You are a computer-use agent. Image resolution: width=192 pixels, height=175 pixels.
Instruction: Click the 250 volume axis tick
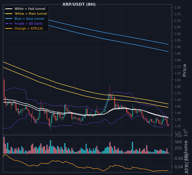pos(178,148)
